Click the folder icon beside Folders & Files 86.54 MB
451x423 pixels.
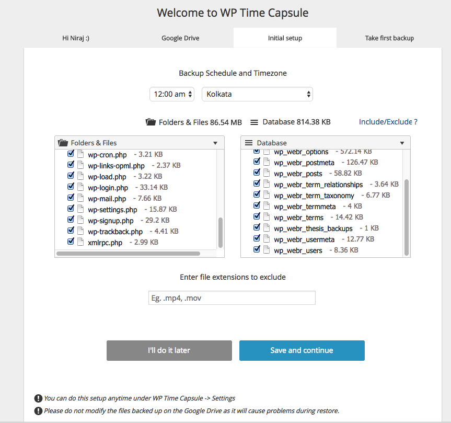151,122
